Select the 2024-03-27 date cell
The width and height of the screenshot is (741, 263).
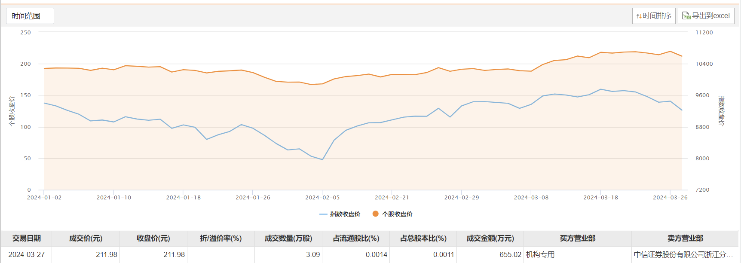(27, 254)
